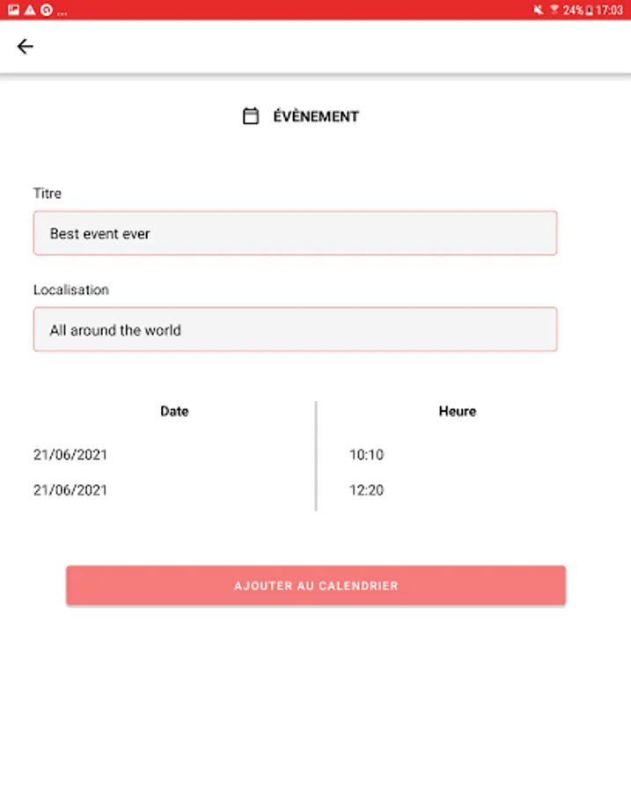Tap the clock showing 17:03 in status bar
631x792 pixels.
pos(608,11)
